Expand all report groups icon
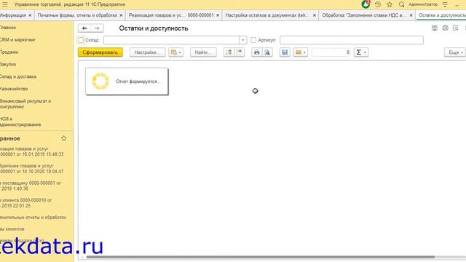This screenshot has width=466, height=262. (229, 52)
